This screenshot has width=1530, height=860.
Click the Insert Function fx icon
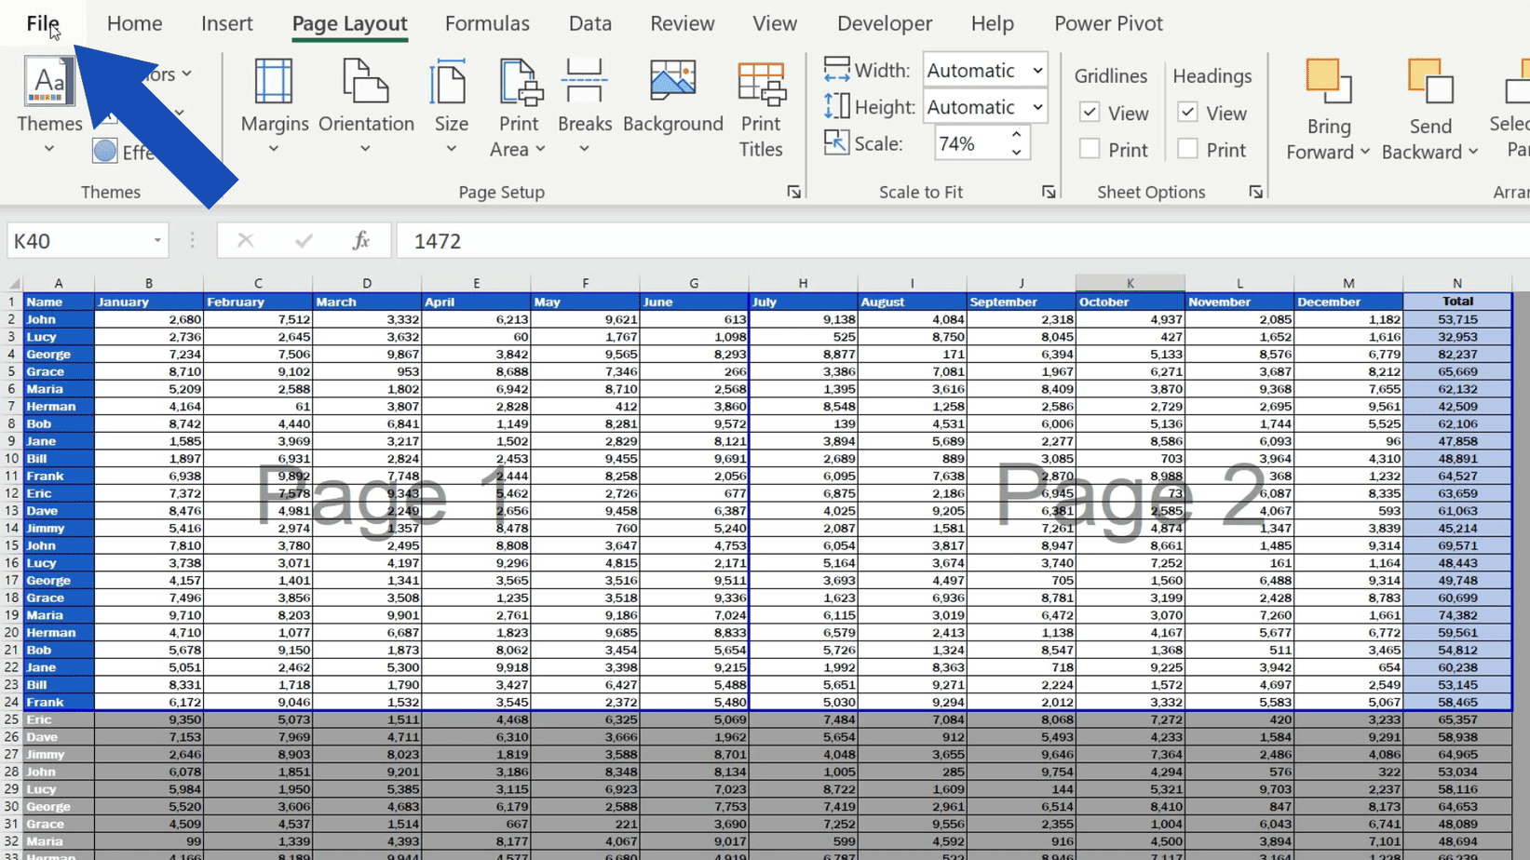coord(360,241)
